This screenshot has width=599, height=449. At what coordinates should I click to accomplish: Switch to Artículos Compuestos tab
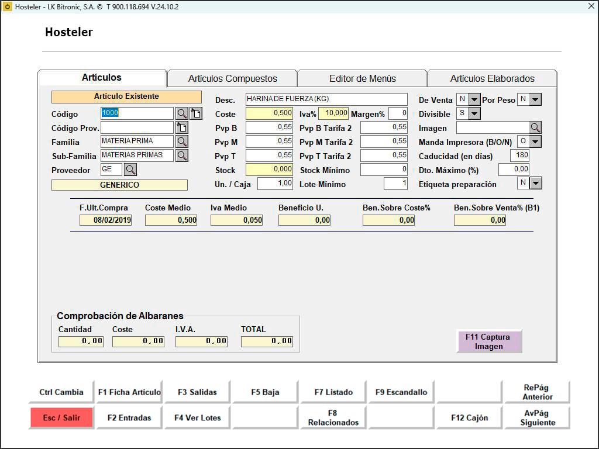point(232,78)
